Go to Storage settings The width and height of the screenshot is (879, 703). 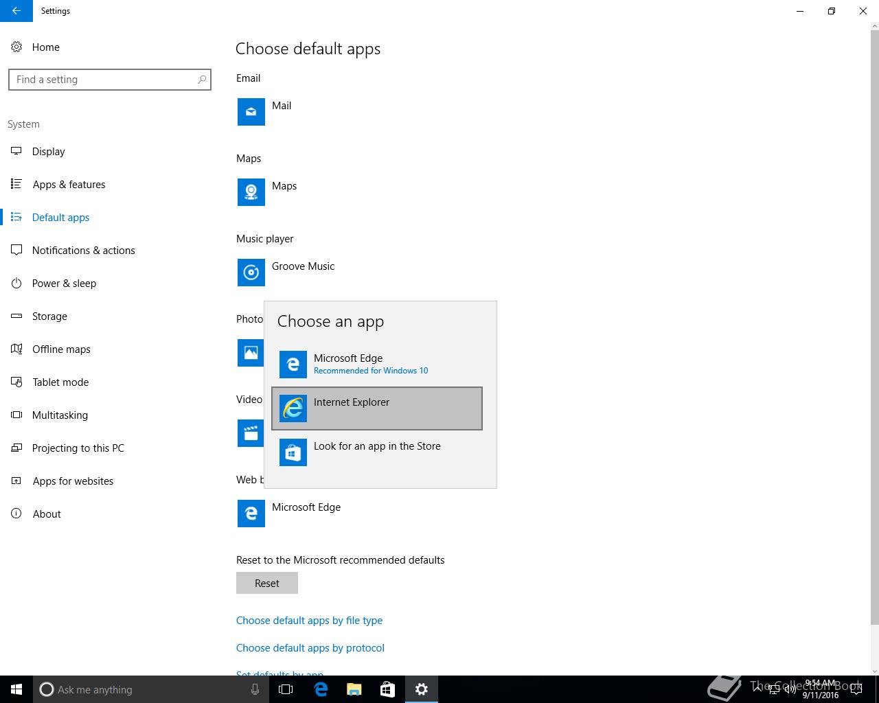point(110,316)
